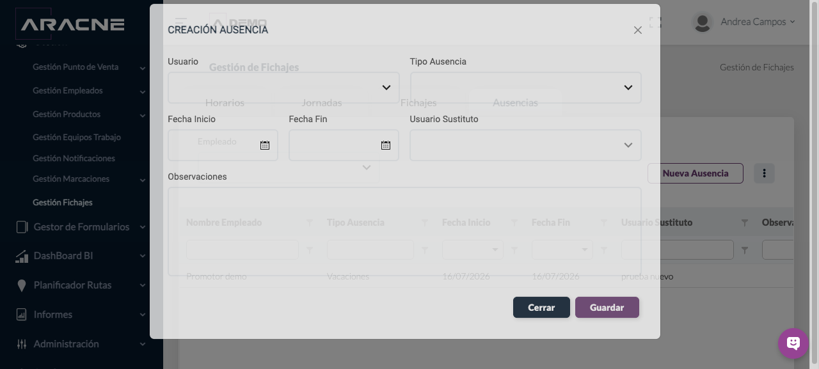
Task: Click the Observaciones column filter input
Action: 778,250
